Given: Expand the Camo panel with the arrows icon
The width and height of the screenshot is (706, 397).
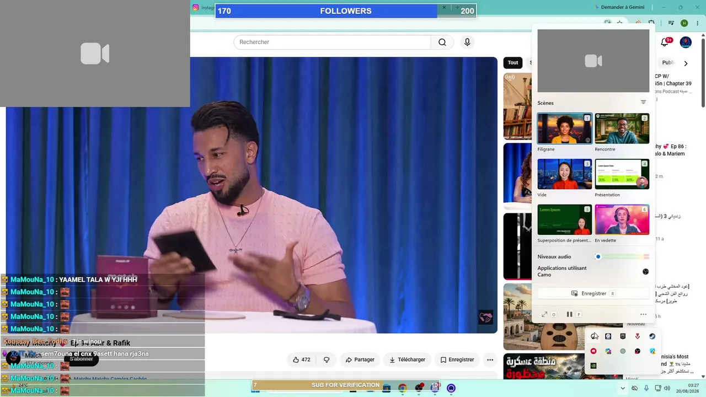Looking at the screenshot, I should pos(544,314).
